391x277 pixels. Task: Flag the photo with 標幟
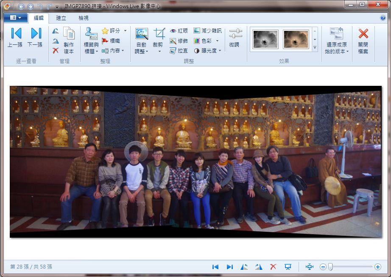coord(111,41)
